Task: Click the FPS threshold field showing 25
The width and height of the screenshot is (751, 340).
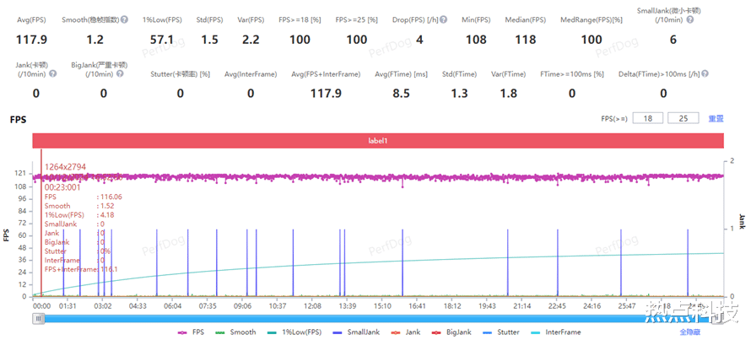Action: tap(683, 118)
